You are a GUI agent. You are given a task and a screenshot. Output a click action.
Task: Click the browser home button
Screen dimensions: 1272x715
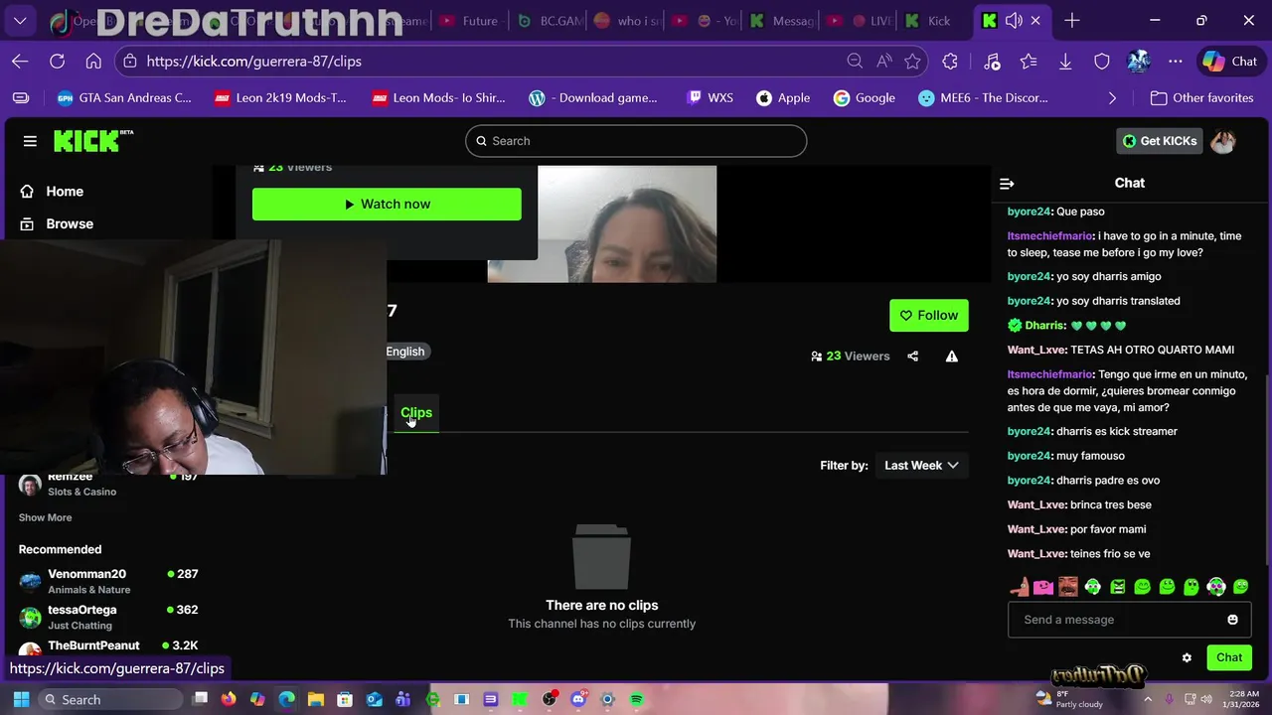[93, 62]
